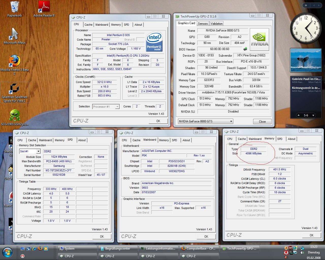Viewport: 325px width, 260px height.
Task: Click Size value 4096 MBytes
Action: tap(253, 153)
